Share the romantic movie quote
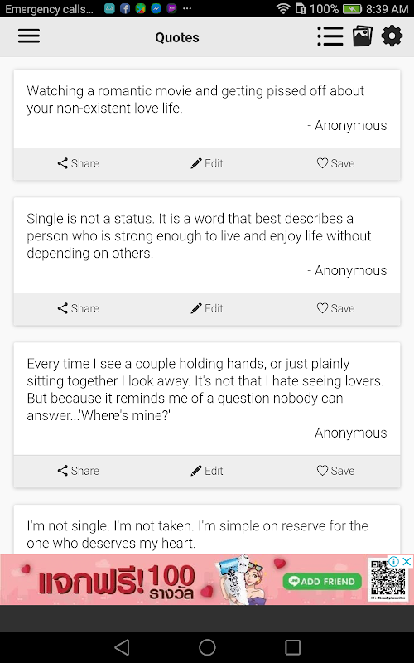 point(78,163)
